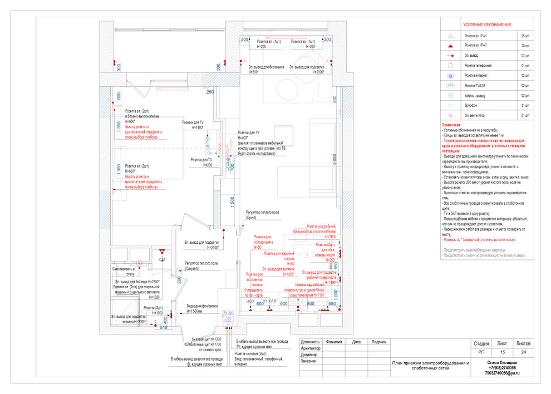551x394 pixels.
Task: Click the IP-x1 socket symbol in legend
Action: 451,36
